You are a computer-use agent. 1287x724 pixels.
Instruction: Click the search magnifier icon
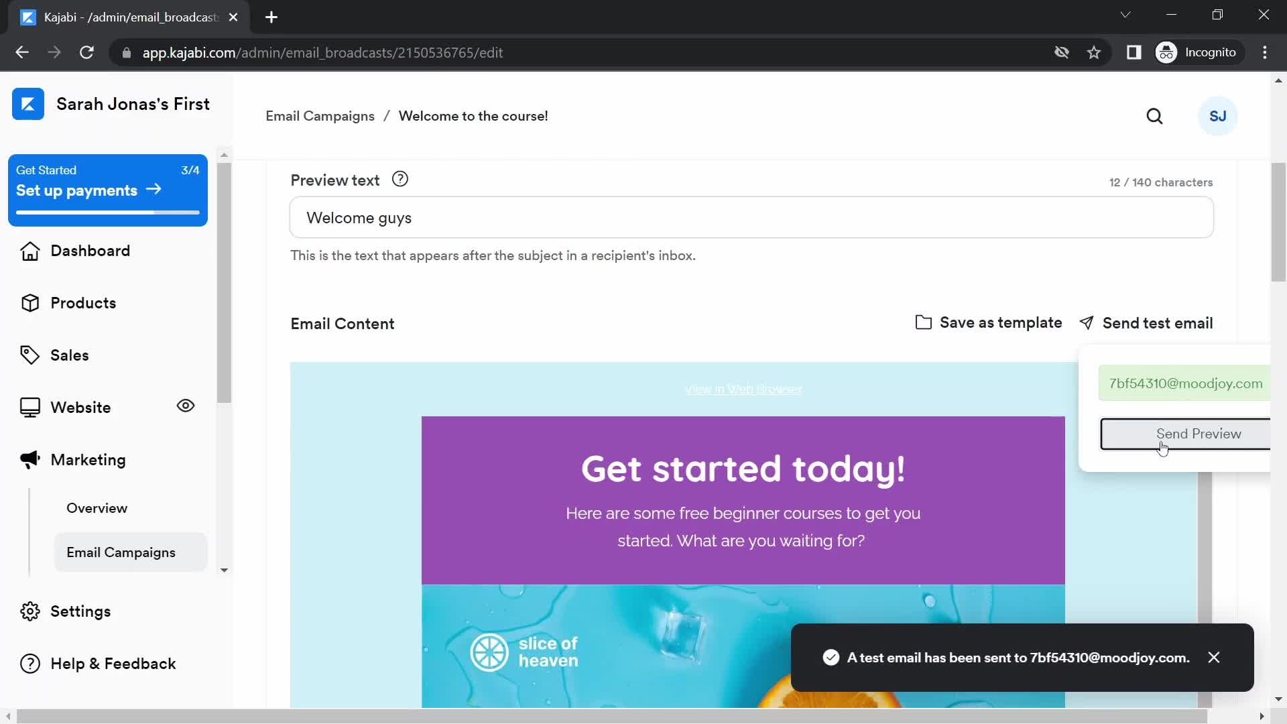1154,116
